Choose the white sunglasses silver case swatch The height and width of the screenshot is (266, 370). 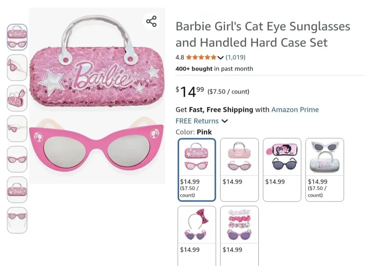[x=324, y=170]
